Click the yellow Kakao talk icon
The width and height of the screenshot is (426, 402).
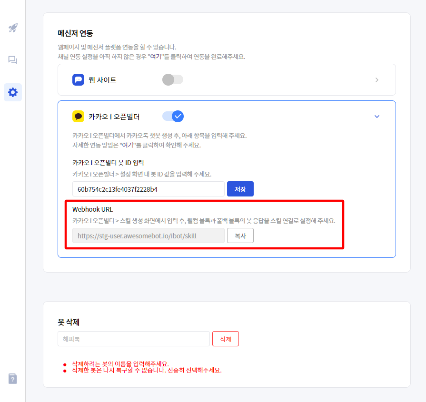click(x=78, y=116)
